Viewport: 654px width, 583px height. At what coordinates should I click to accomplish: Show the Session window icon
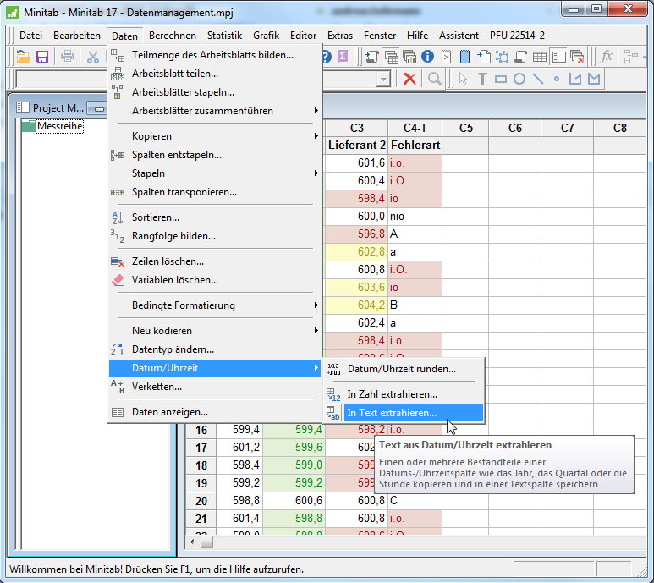pyautogui.click(x=372, y=57)
